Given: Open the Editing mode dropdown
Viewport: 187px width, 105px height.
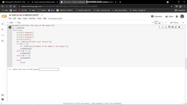Looking at the screenshot, I should coord(174,22).
